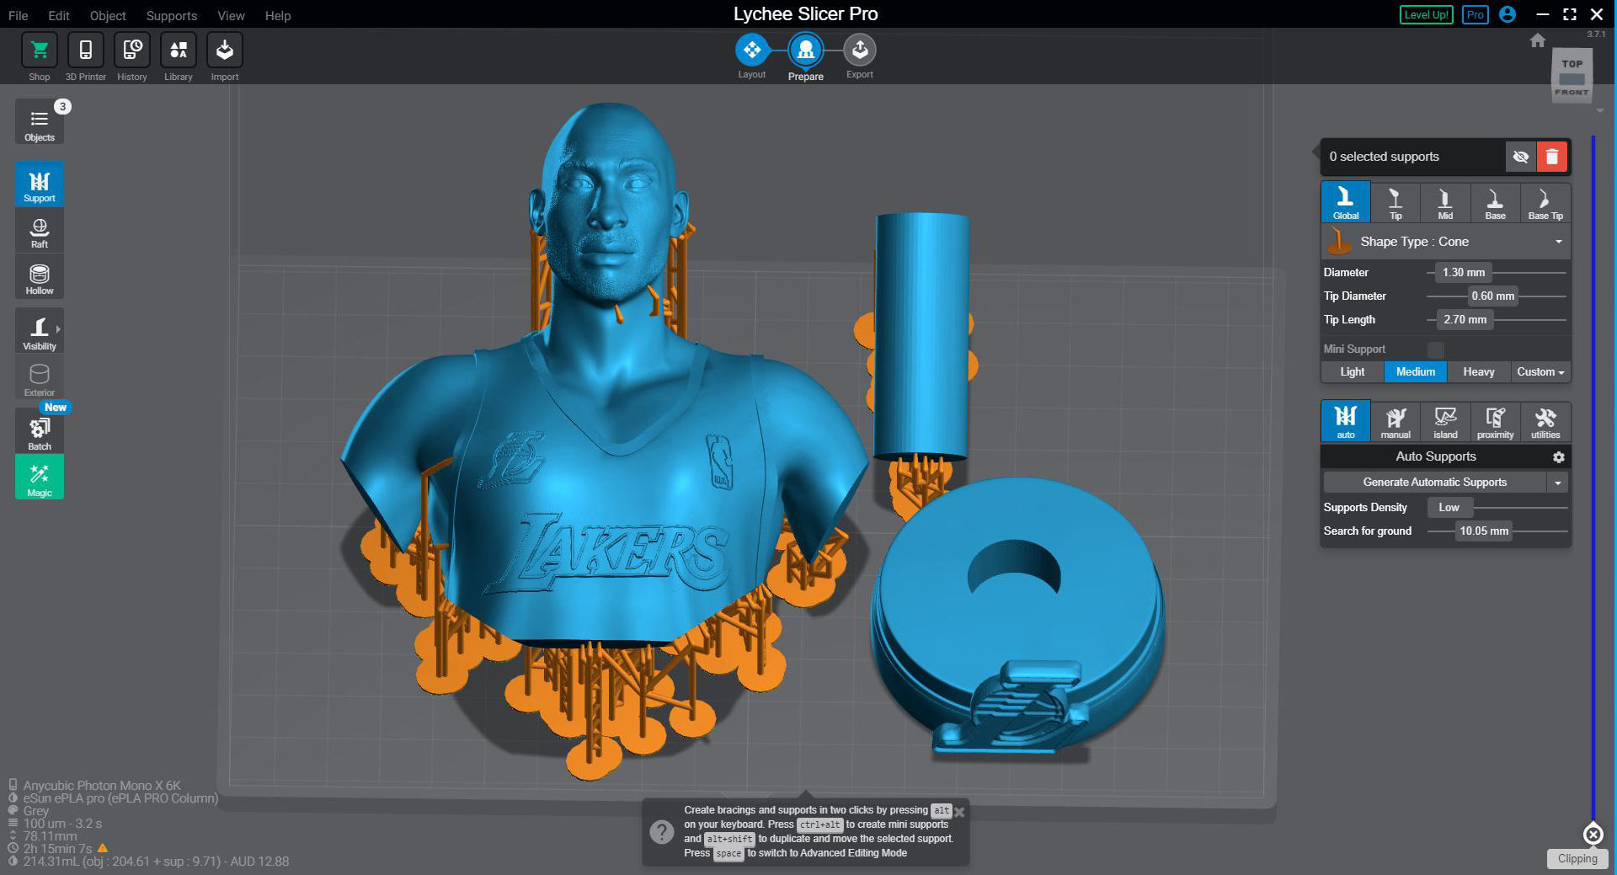
Task: Open the Supports menu
Action: pos(171,15)
